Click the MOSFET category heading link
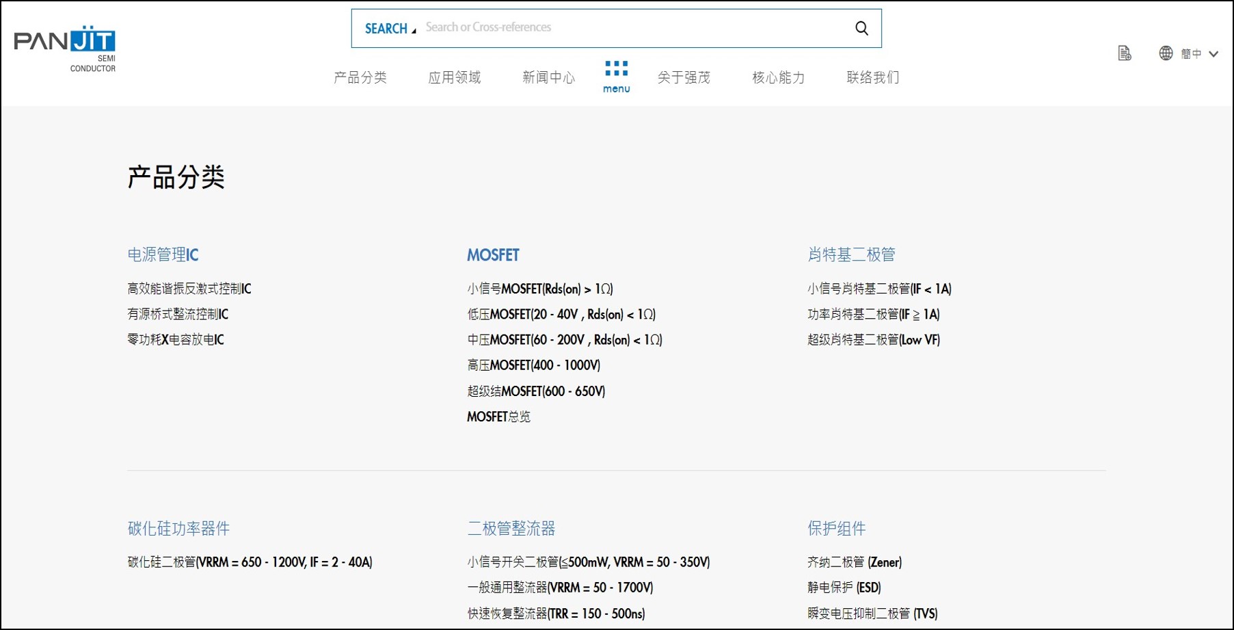Image resolution: width=1234 pixels, height=630 pixels. (493, 255)
